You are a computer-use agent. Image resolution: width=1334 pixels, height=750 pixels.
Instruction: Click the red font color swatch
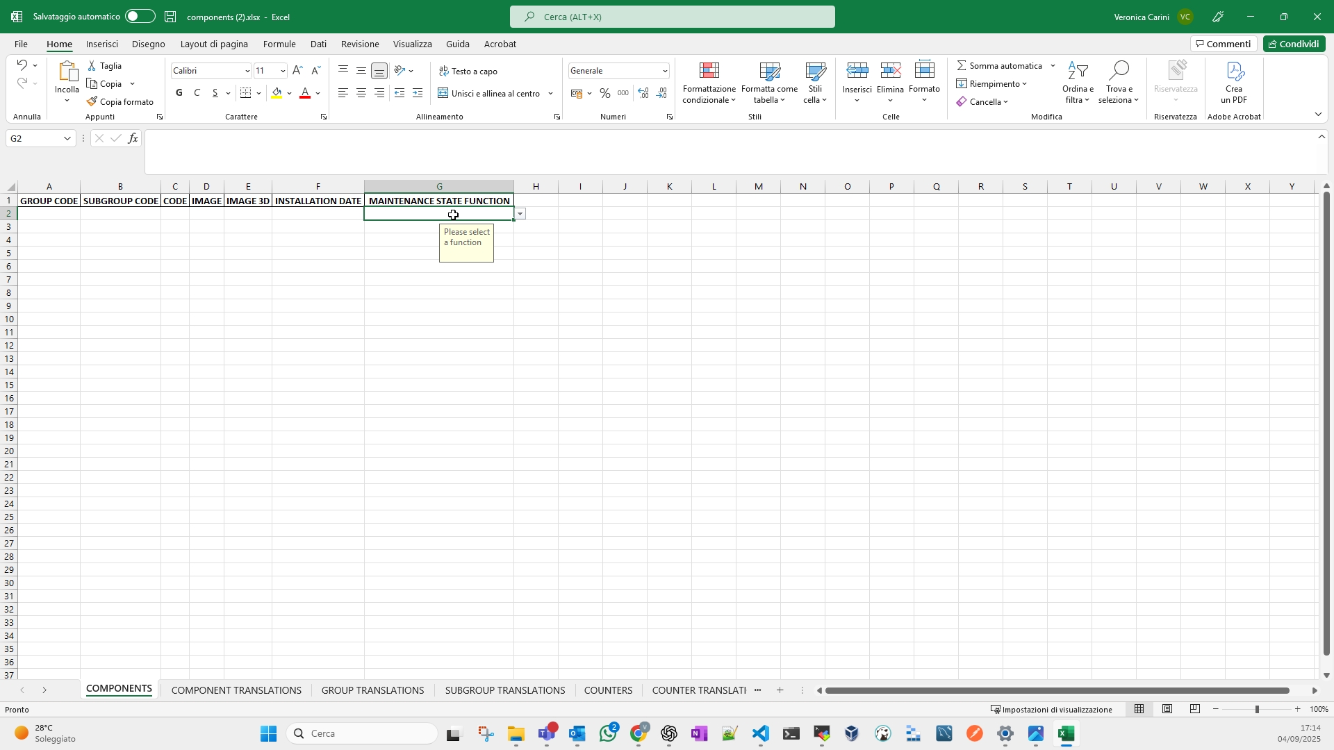[305, 94]
